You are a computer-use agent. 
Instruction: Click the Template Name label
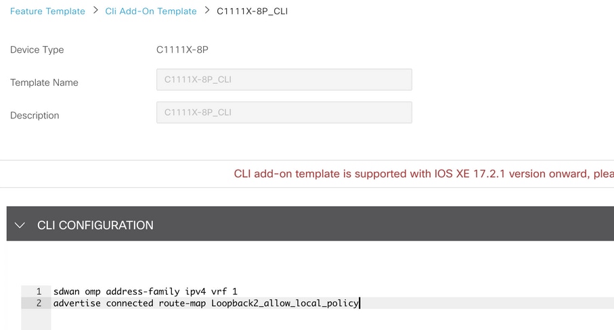pyautogui.click(x=44, y=82)
